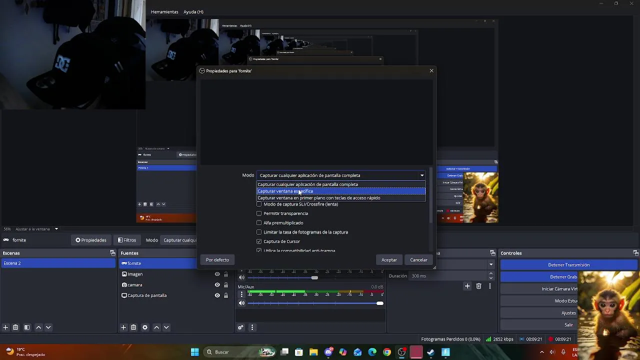
Task: Choose Capturar ventana en primer plano option
Action: point(341,198)
